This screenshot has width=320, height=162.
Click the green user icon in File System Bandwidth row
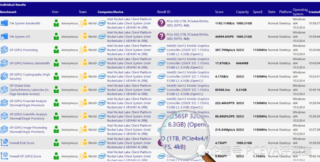coord(56,23)
